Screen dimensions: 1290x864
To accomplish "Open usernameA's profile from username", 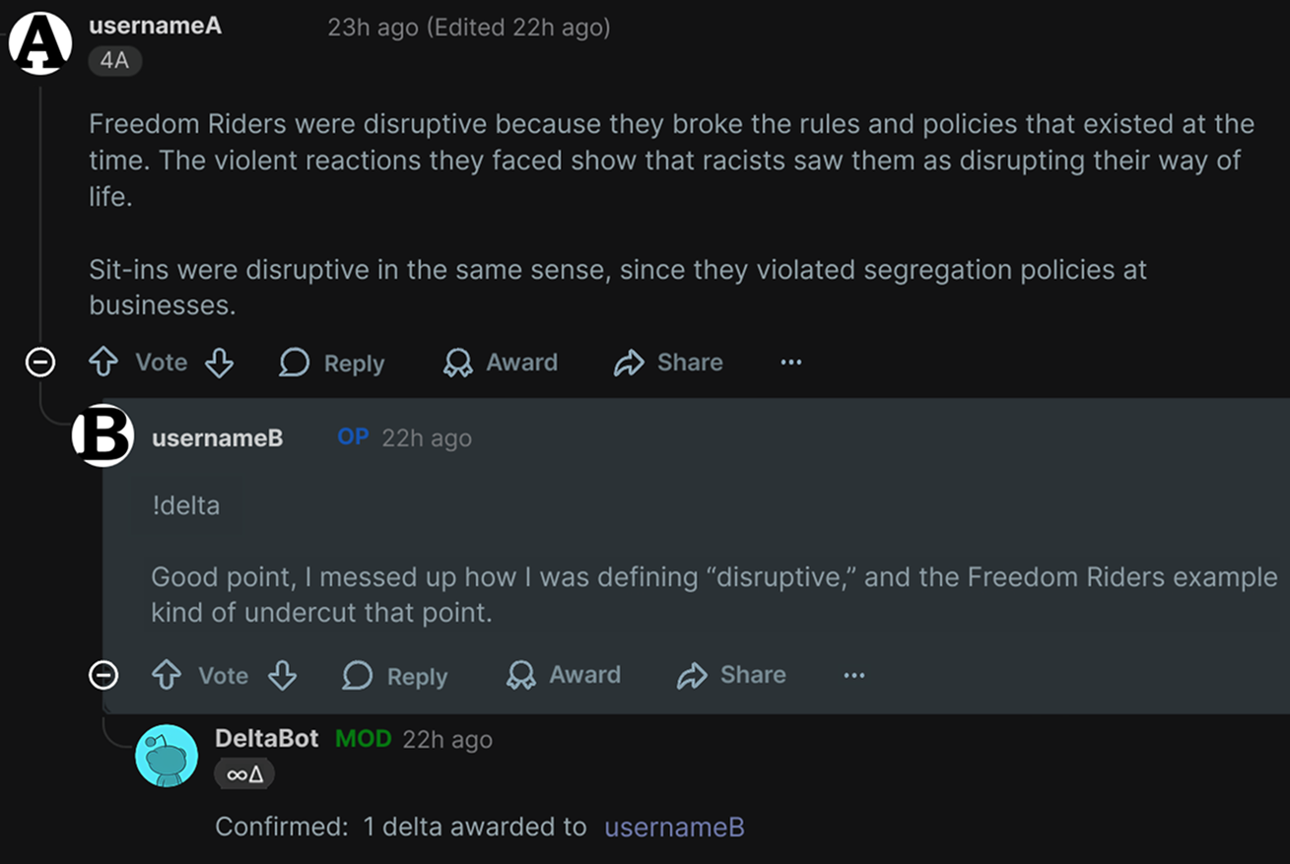I will coord(155,27).
